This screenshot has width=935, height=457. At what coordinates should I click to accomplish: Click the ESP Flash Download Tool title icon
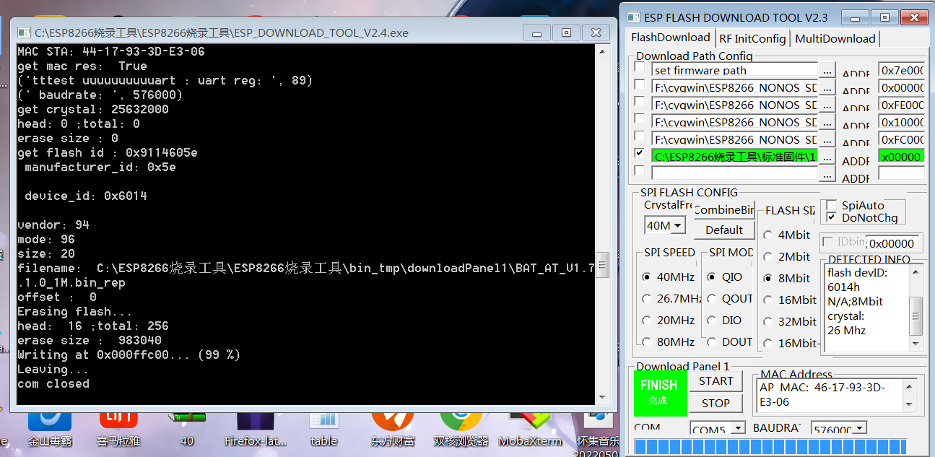click(633, 17)
